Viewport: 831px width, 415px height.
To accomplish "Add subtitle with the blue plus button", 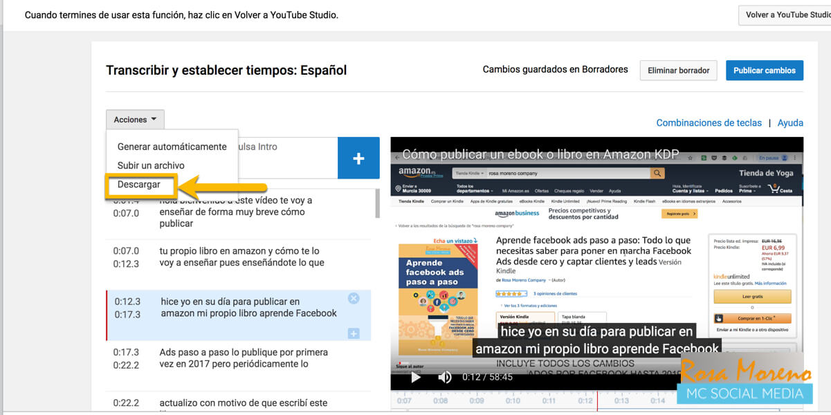I will tap(358, 158).
